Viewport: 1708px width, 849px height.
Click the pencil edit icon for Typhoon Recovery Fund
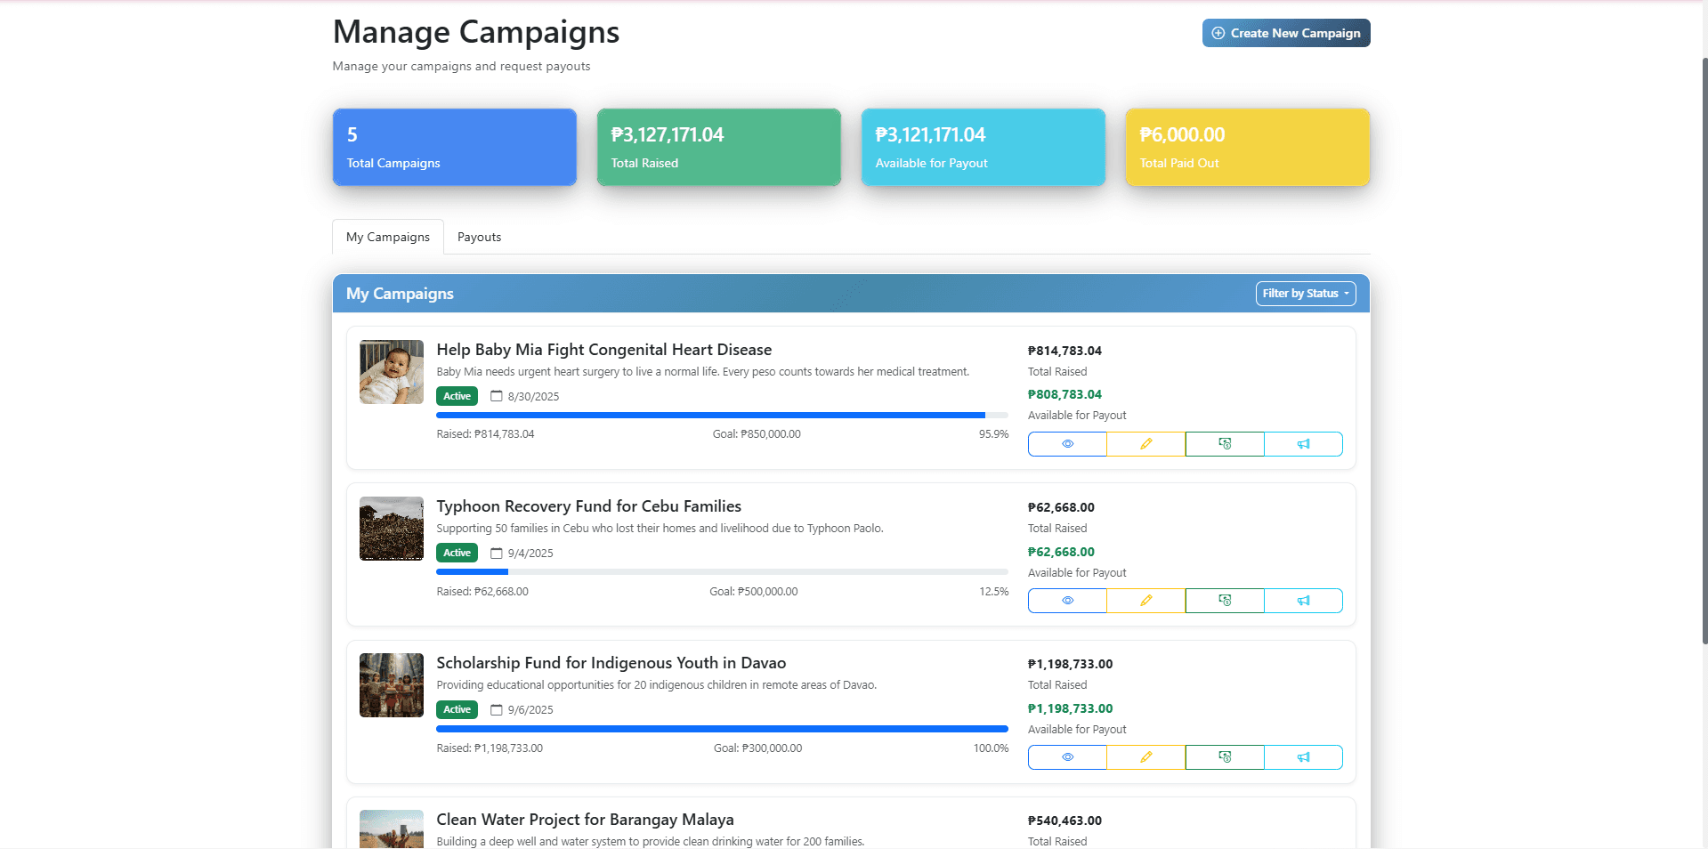pos(1146,601)
